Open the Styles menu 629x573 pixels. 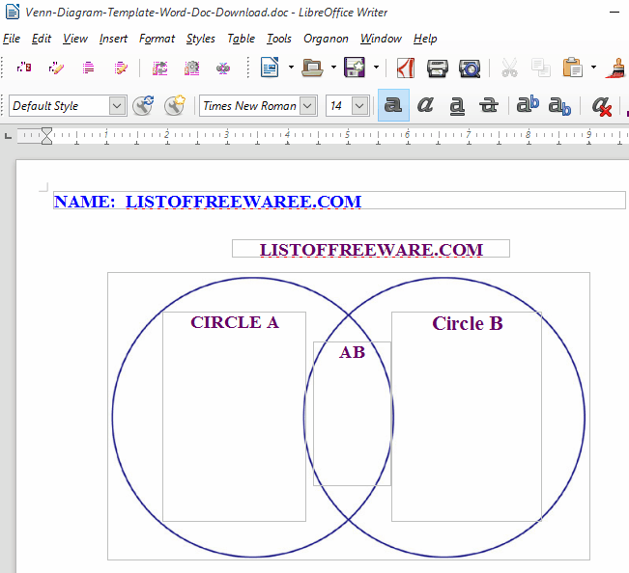[x=201, y=39]
